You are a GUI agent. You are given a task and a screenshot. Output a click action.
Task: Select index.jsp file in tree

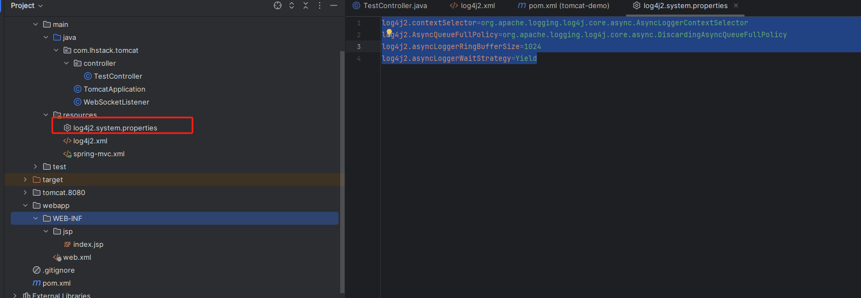click(x=88, y=244)
